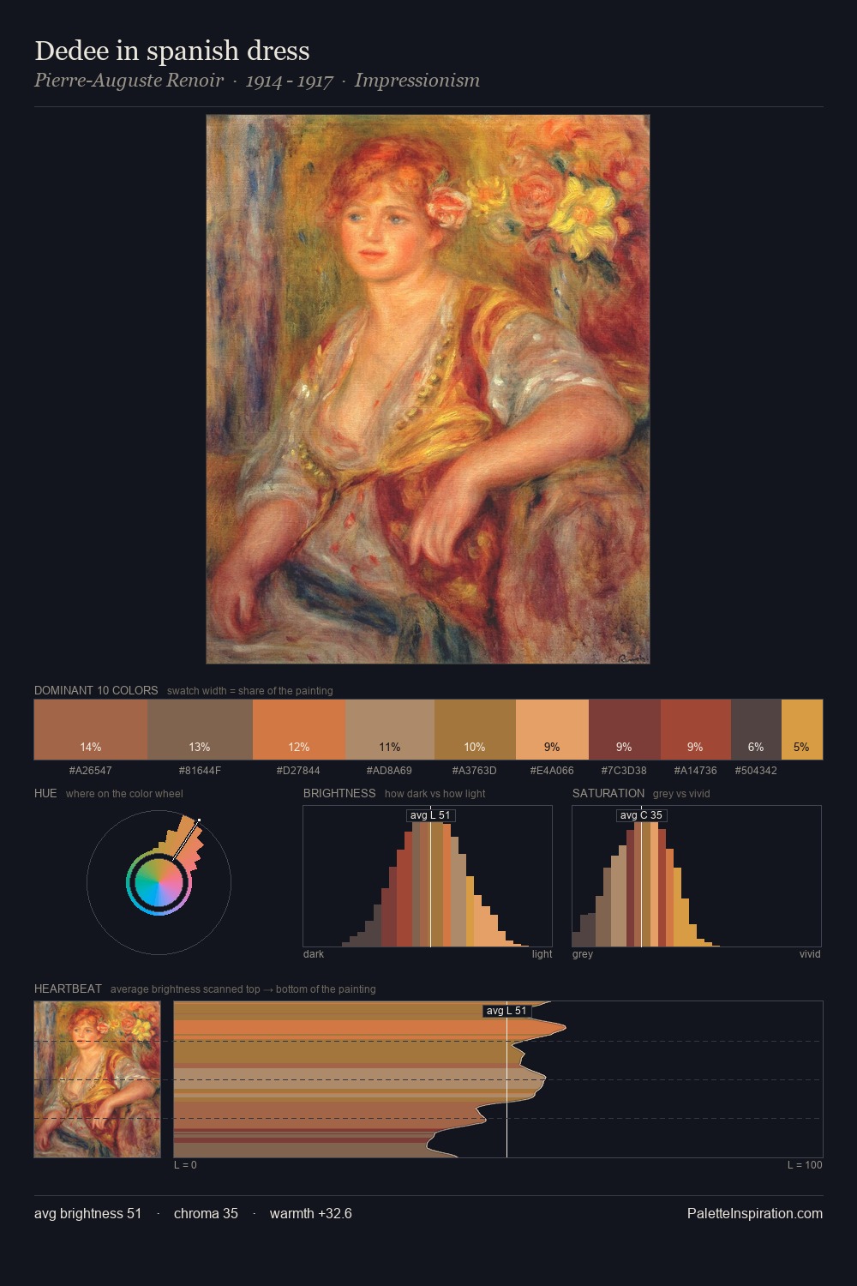Screen dimensions: 857x1286
Task: Select the 5% golden yellow swatch
Action: (802, 730)
